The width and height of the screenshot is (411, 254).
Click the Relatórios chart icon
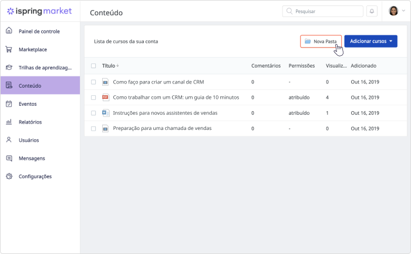[x=9, y=122]
